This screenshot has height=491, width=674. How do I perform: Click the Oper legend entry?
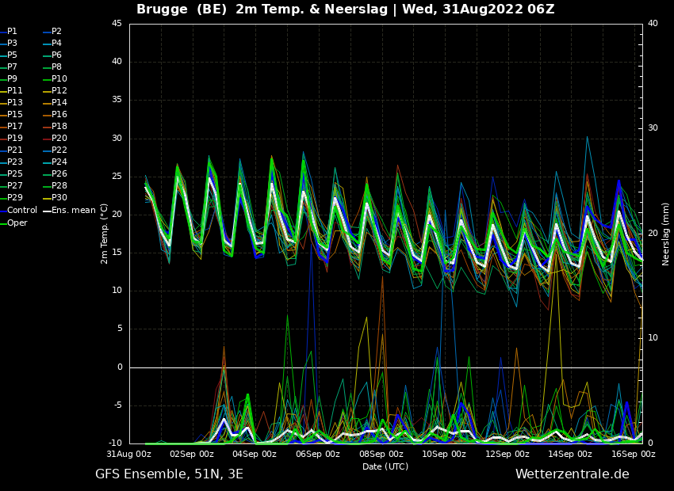(x=13, y=223)
